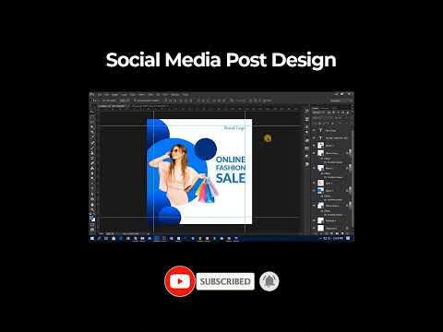Select the Brush tool
The height and width of the screenshot is (332, 443).
click(92, 148)
